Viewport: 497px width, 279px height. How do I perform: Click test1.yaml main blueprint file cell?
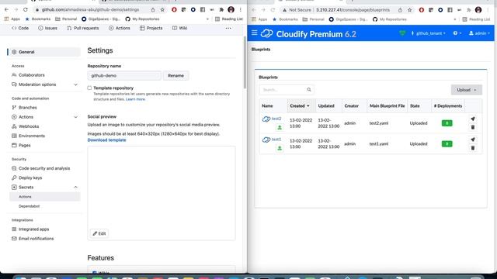379,144
